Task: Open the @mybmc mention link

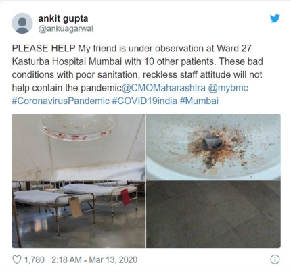Action: tap(228, 88)
